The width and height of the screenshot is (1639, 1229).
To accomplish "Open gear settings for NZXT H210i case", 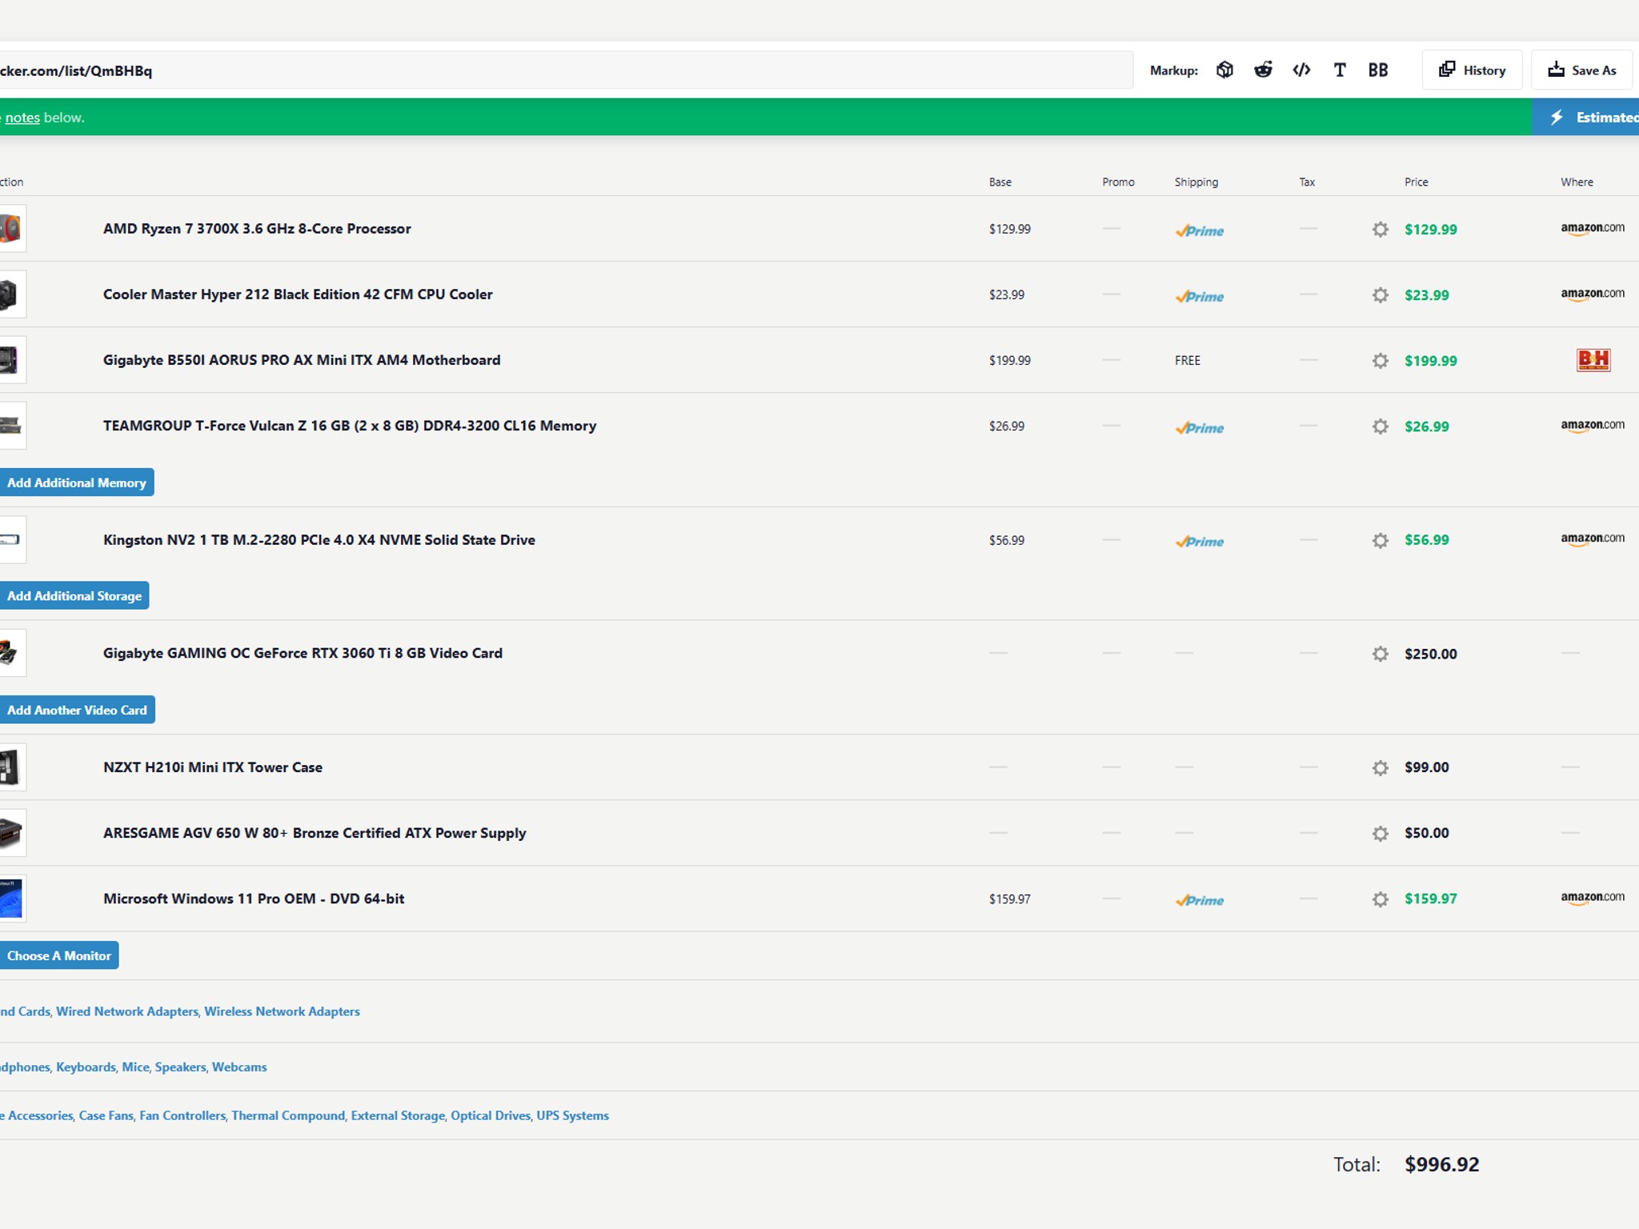I will (x=1380, y=768).
